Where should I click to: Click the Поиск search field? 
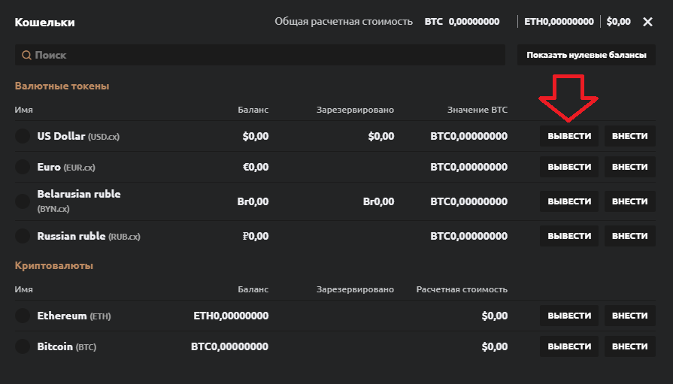263,56
